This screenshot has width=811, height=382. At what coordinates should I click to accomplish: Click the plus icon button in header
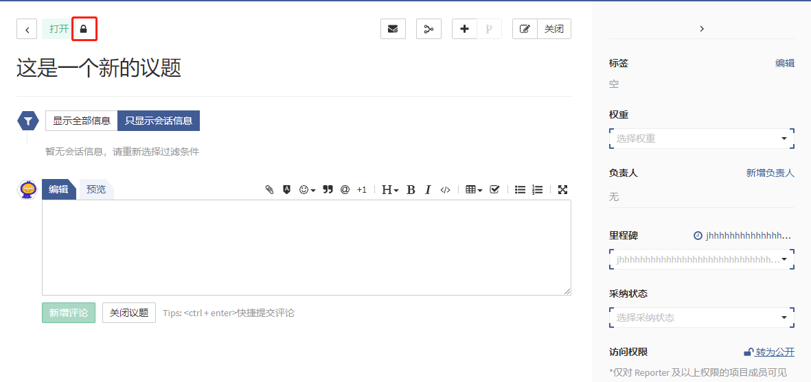[465, 29]
